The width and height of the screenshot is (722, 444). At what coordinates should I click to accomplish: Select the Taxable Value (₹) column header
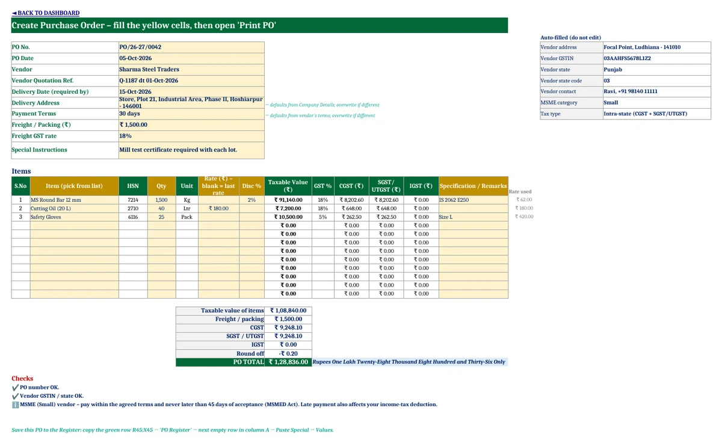coord(288,186)
